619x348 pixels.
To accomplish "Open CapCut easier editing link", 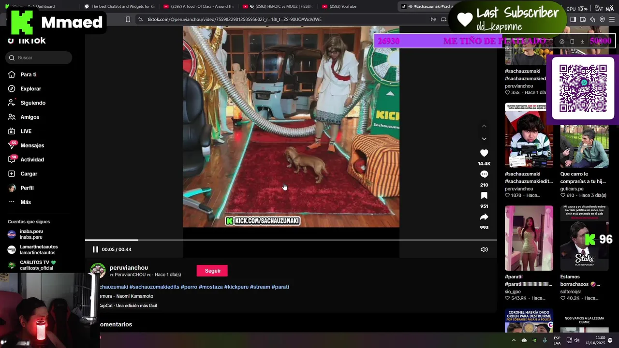I will click(x=128, y=305).
